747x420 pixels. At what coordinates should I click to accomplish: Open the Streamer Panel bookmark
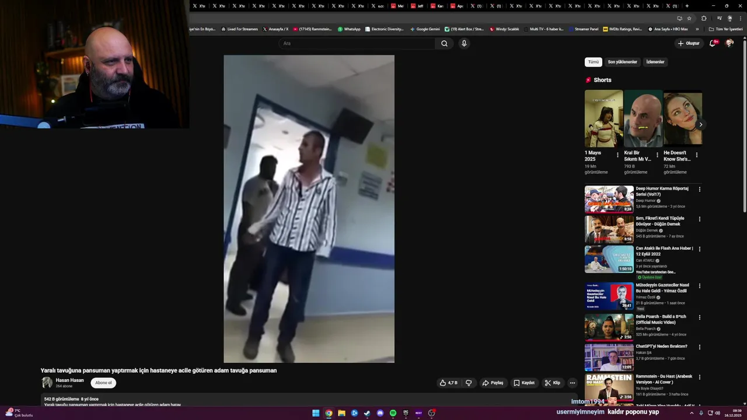tap(583, 29)
